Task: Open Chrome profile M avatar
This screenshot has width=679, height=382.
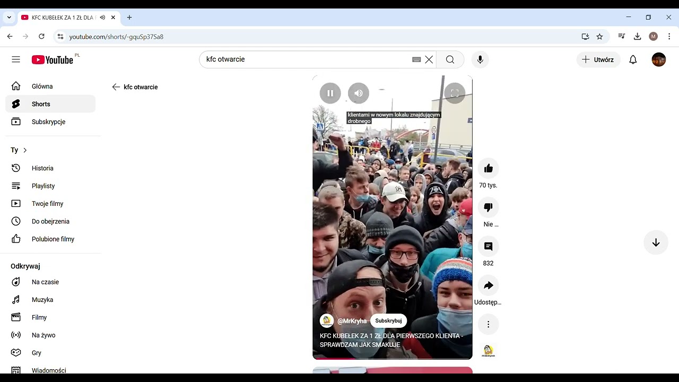Action: coord(654,37)
